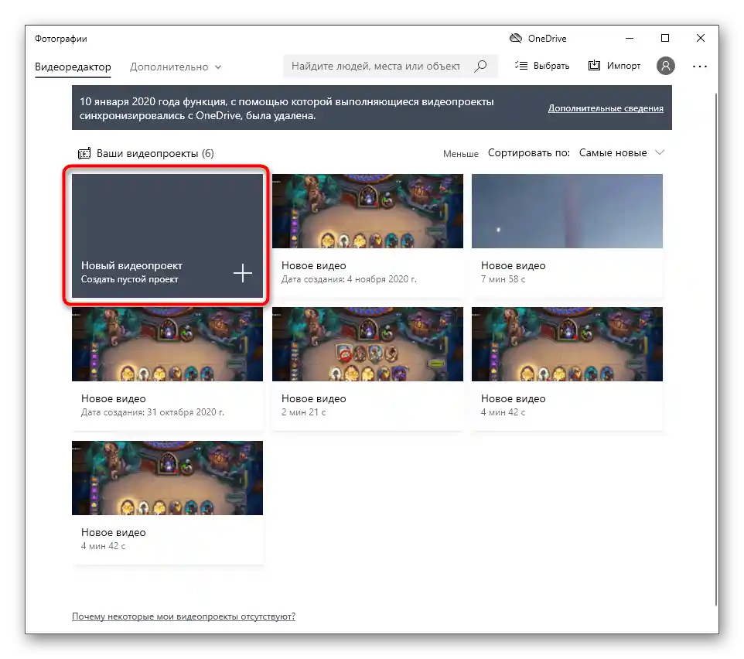Switch to the Видеоредактор tab
Image resolution: width=744 pixels, height=659 pixels.
pos(73,67)
